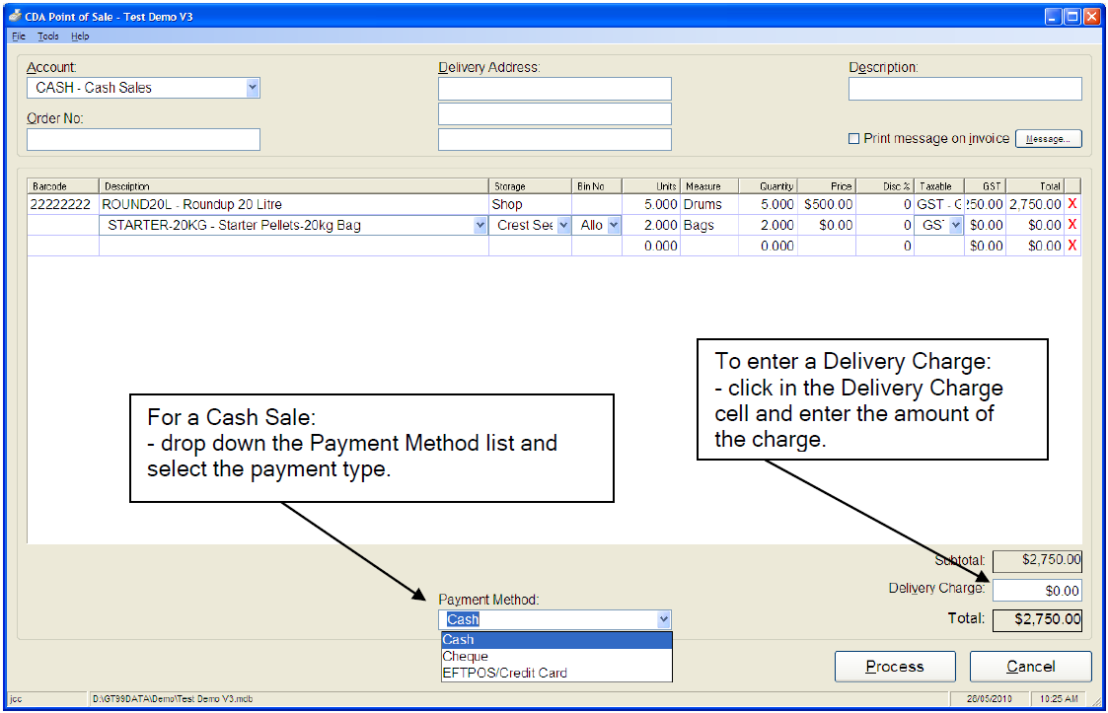Click the red X on the empty third row
This screenshot has height=713, width=1108.
pyautogui.click(x=1072, y=246)
